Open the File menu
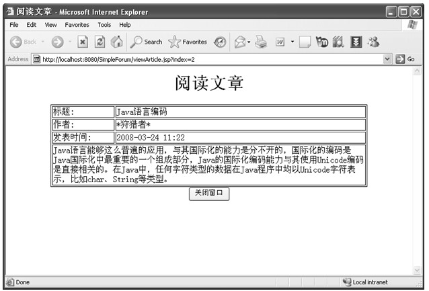Image resolution: width=429 pixels, height=291 pixels. (14, 25)
